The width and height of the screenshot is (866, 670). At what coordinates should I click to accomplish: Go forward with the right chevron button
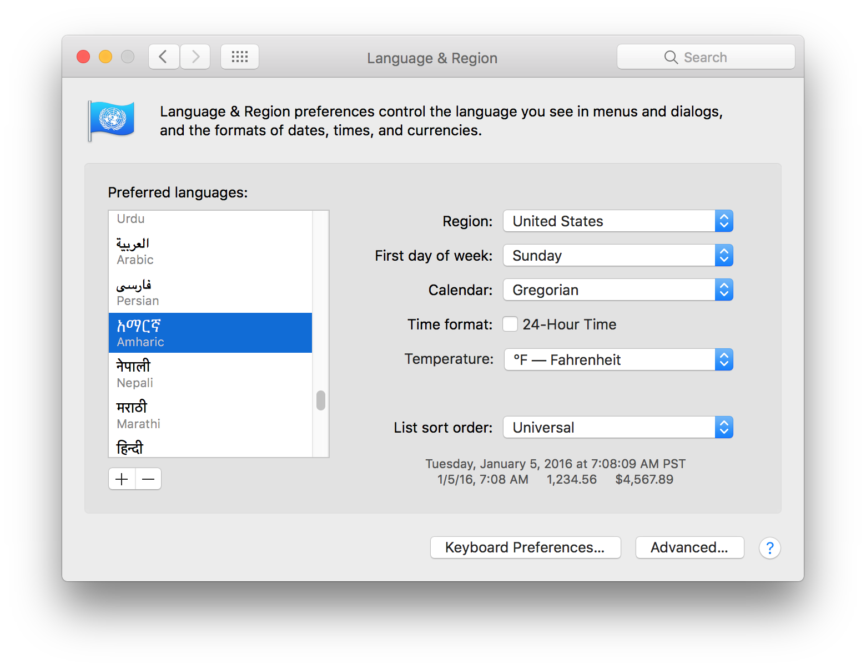195,57
